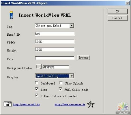This screenshot has height=115, width=131.
Task: Click the Height input field
Action: pos(55,49)
